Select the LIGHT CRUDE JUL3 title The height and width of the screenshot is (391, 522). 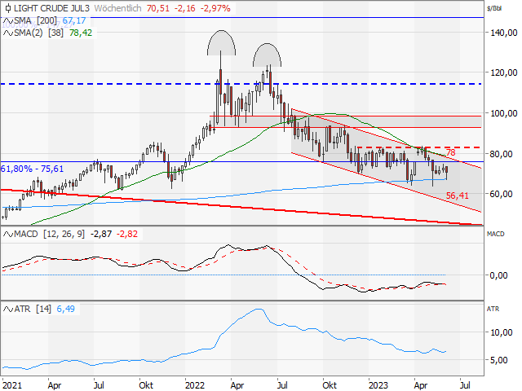(51, 8)
